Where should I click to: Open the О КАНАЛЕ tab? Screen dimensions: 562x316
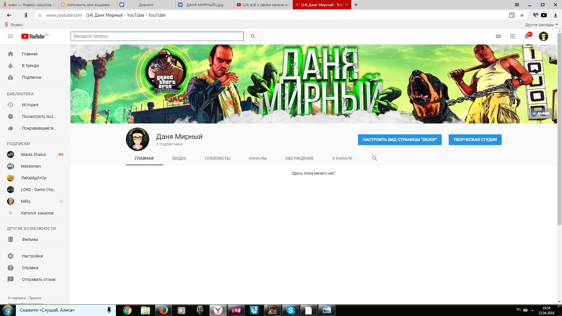[x=342, y=158]
